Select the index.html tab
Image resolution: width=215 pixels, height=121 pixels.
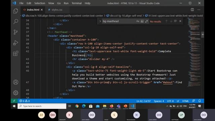(x=33, y=10)
